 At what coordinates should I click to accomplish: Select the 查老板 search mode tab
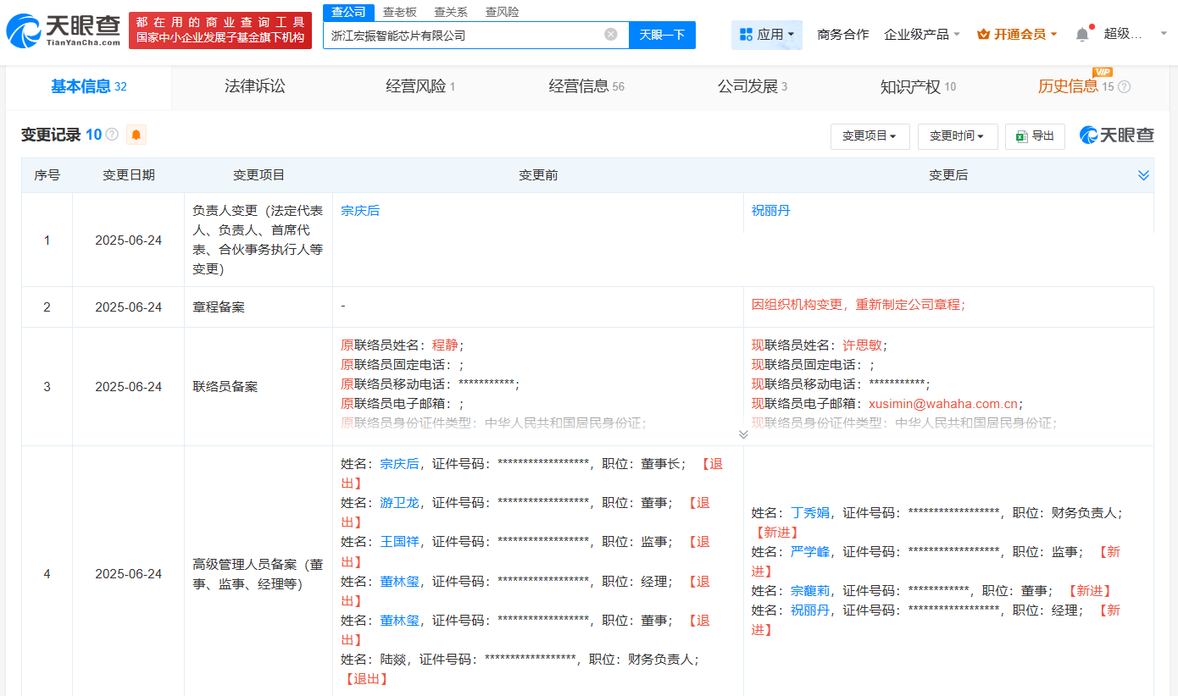click(399, 12)
